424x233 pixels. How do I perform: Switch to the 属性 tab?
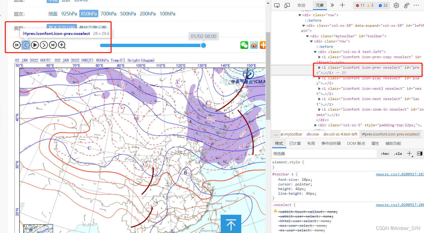pyautogui.click(x=375, y=144)
